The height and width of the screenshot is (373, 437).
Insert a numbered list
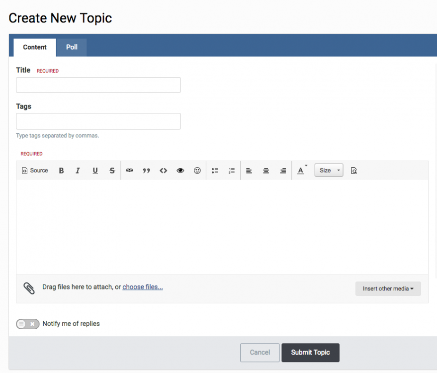coord(232,170)
